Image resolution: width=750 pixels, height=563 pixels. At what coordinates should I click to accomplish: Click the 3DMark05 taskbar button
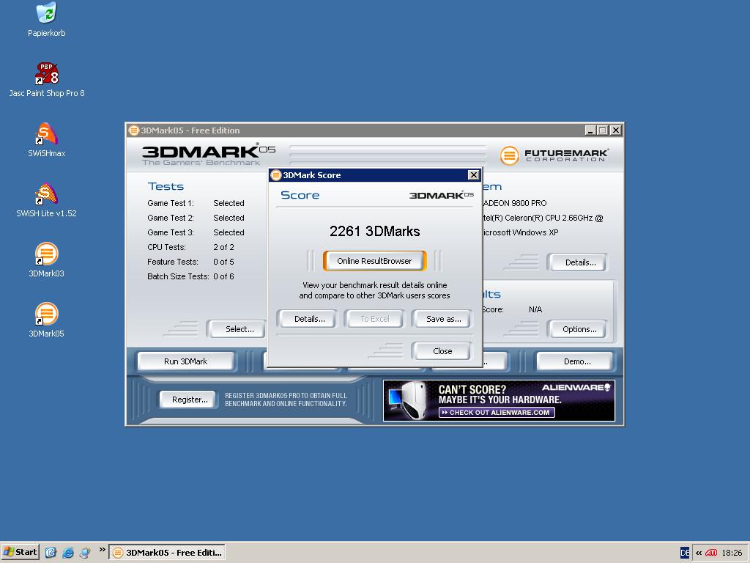coord(167,553)
